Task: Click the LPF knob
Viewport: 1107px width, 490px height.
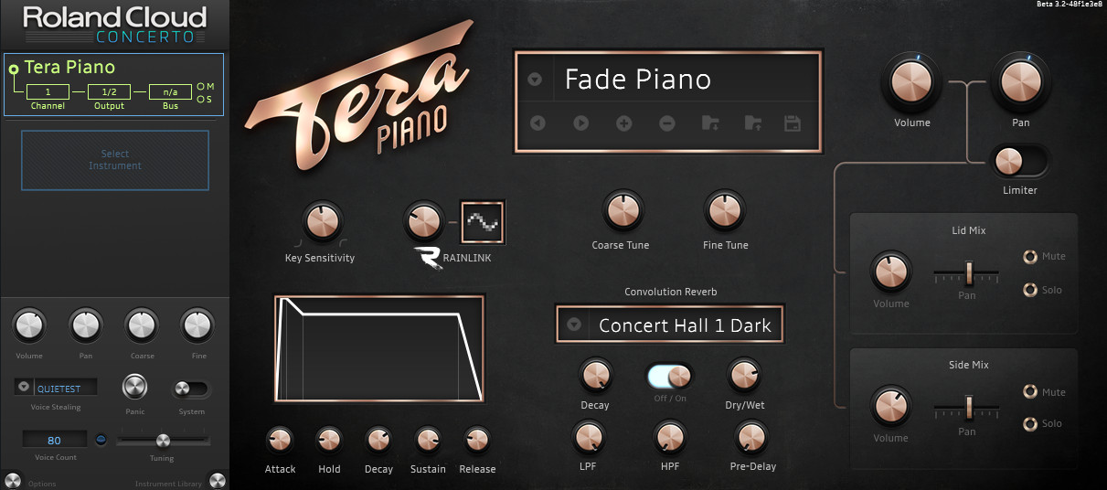Action: tap(588, 437)
